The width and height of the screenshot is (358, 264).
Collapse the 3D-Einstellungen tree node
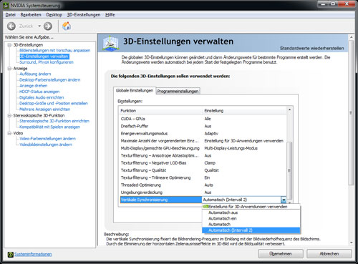point(9,45)
